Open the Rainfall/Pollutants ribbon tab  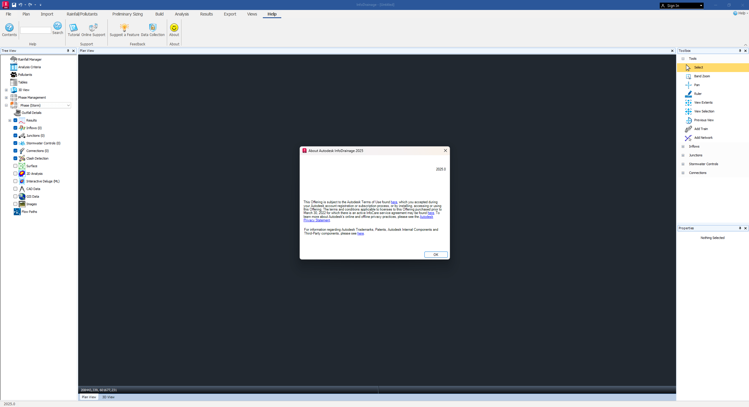[82, 14]
